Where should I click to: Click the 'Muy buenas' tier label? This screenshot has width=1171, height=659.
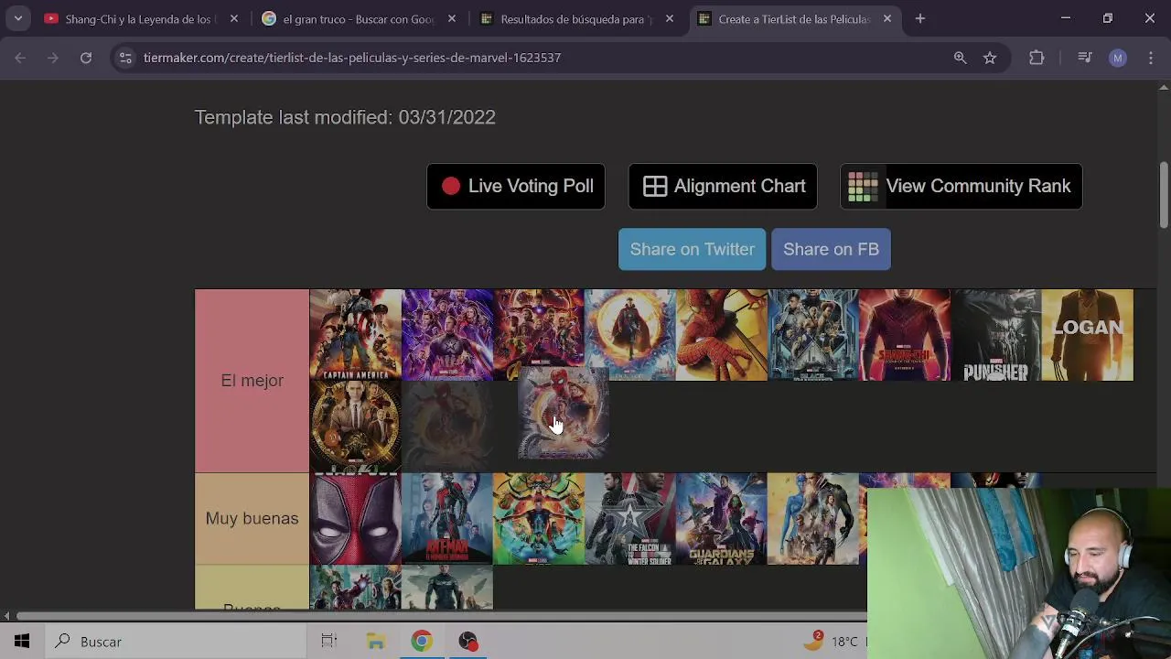coord(252,519)
